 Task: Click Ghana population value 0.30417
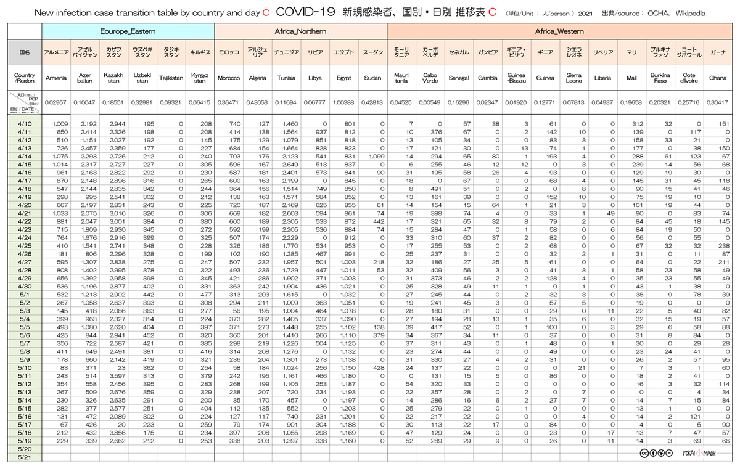(x=718, y=102)
